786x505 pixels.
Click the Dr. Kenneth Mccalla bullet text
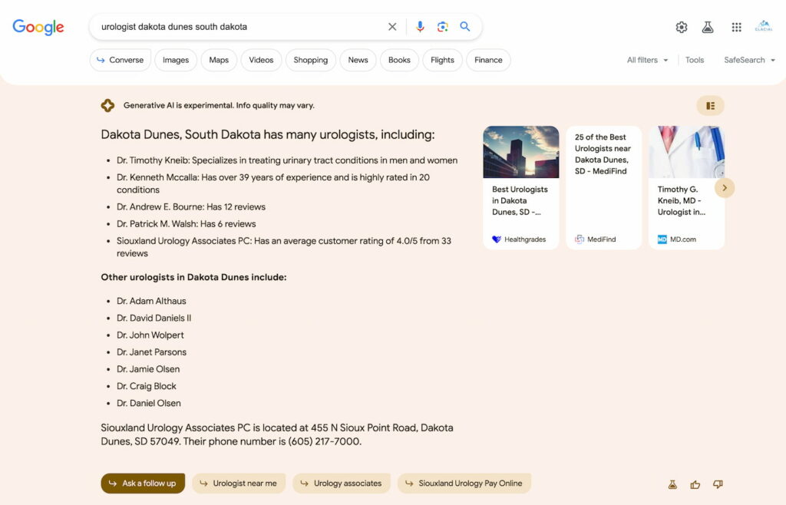(273, 183)
